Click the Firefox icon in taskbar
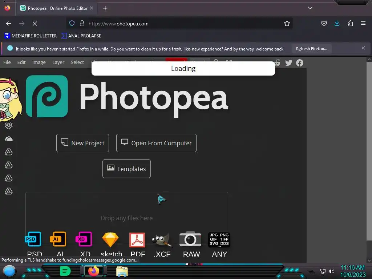This screenshot has height=279, width=372. (x=93, y=271)
